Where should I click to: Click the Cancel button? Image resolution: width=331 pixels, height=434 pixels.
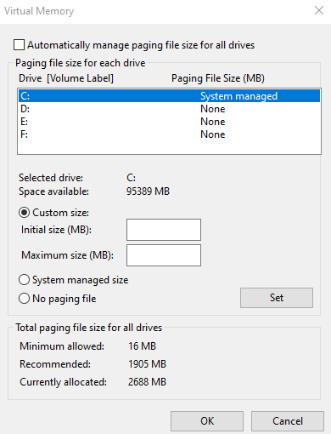click(288, 421)
